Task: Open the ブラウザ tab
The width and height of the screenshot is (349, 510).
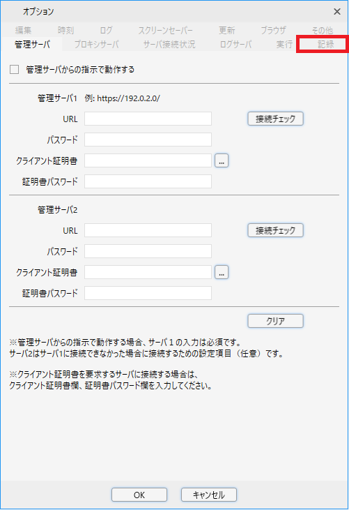Action: click(273, 30)
